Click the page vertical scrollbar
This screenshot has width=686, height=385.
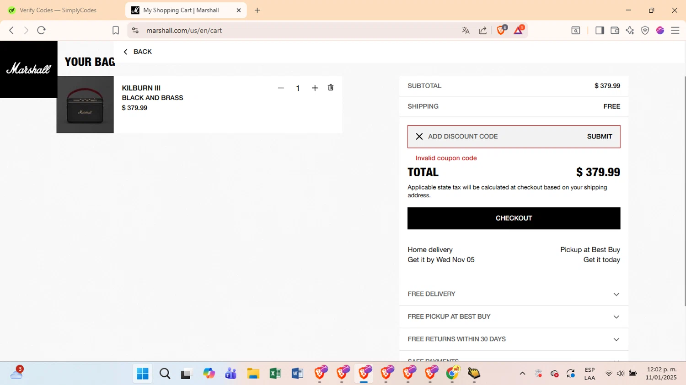click(x=684, y=192)
